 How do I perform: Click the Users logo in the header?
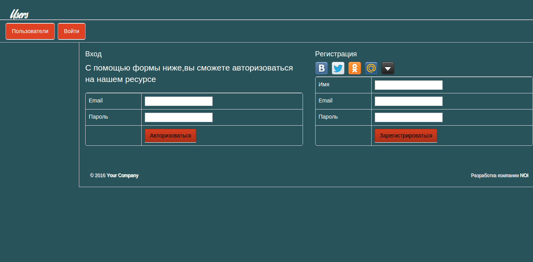(19, 14)
